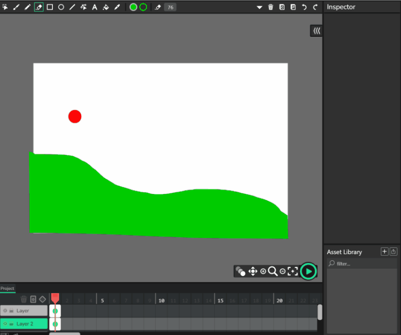
Task: Delete selection with toolbar trash icon
Action: pos(271,7)
